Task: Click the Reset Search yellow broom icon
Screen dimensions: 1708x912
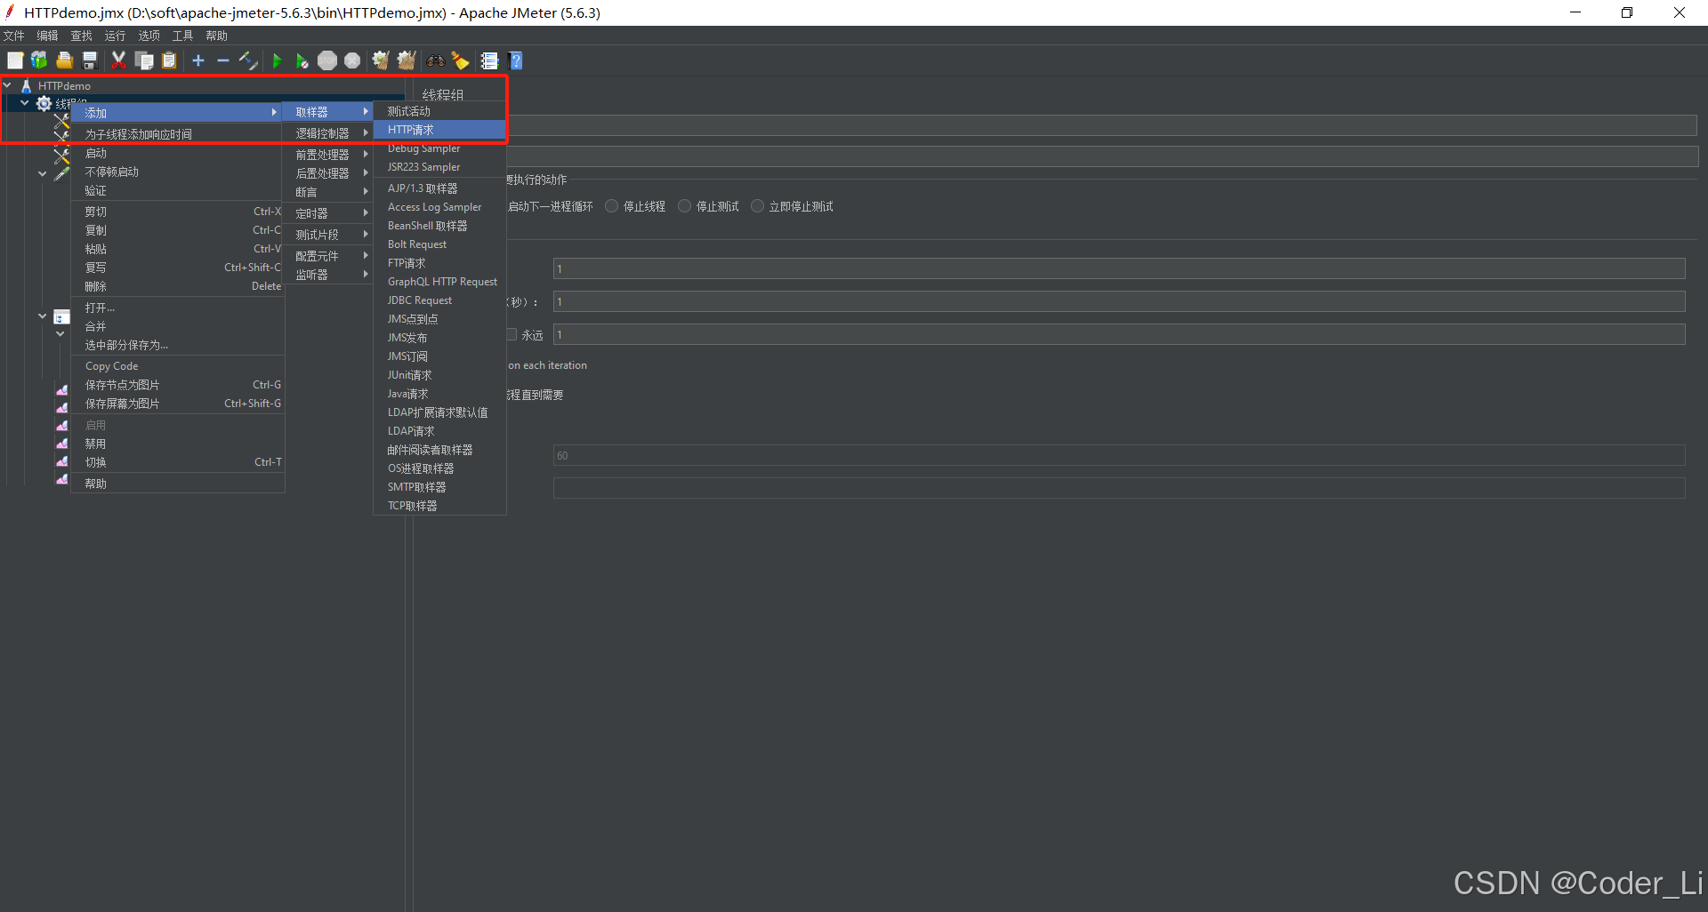Action: (x=461, y=60)
